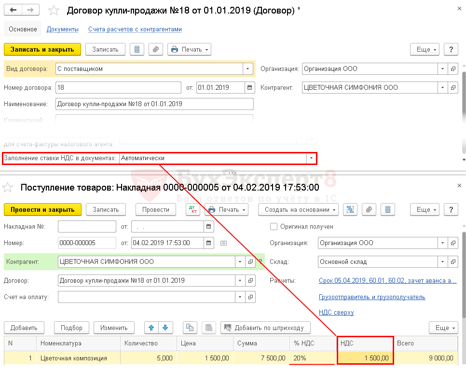Open the Создать на основании dropdown
The width and height of the screenshot is (466, 371).
click(299, 209)
